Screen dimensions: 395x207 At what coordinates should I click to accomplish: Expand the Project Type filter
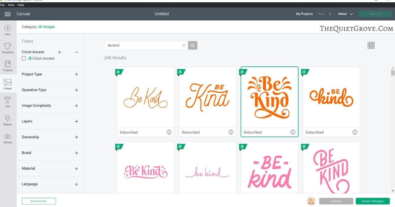tap(76, 74)
